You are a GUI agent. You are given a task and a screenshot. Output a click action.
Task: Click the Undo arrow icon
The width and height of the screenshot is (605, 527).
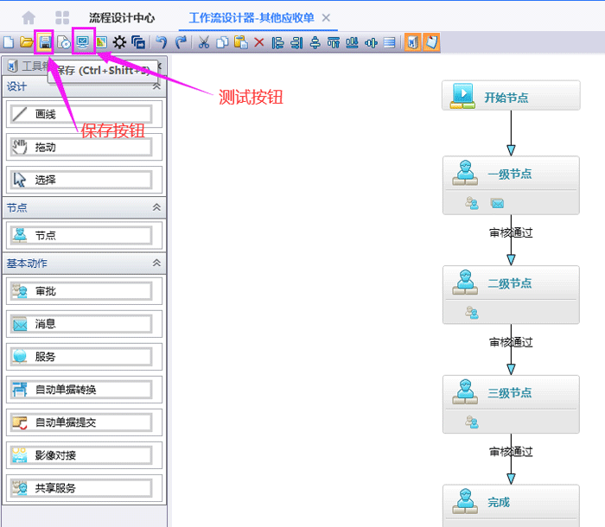click(162, 41)
